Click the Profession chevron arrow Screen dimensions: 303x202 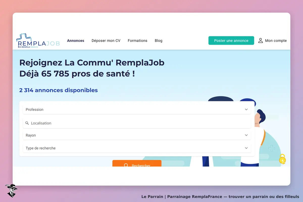pyautogui.click(x=246, y=110)
